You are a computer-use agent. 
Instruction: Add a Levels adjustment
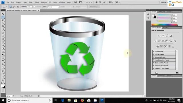point(163,35)
